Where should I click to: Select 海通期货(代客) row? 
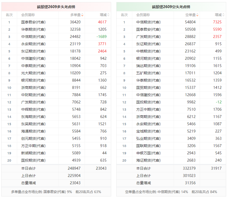(x=56, y=131)
